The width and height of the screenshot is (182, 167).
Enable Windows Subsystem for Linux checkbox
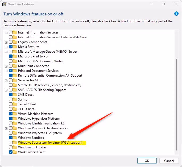11,143
